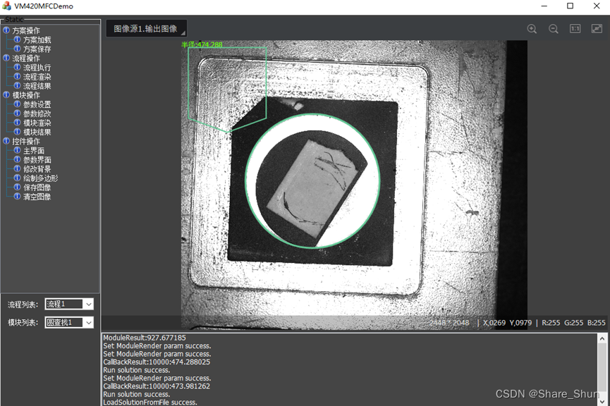Image resolution: width=610 pixels, height=406 pixels.
Task: Open the 图像源1.输出图像 image source selector
Action: pyautogui.click(x=146, y=29)
